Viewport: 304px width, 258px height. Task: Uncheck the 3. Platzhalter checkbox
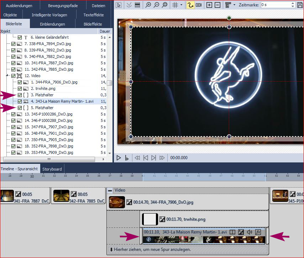(19, 95)
